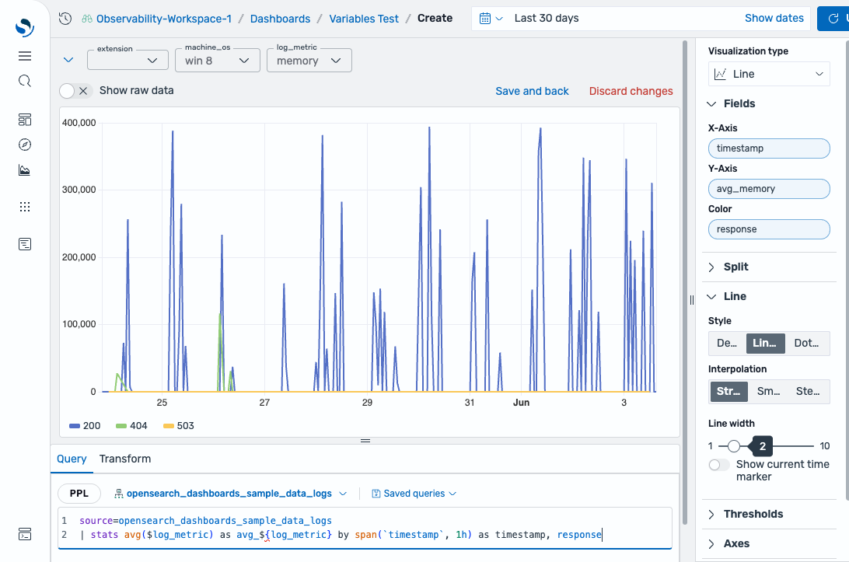
Task: Toggle Show current time marker switch
Action: click(x=719, y=465)
